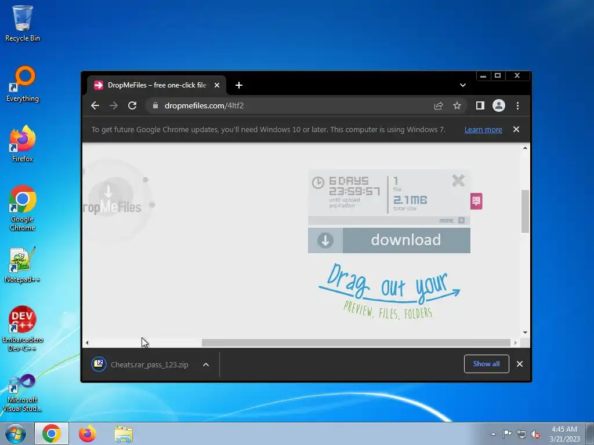Reload the DropMeFiles page

[x=132, y=105]
